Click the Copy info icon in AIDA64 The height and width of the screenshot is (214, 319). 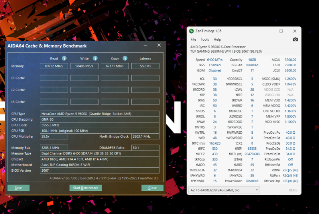125,58
